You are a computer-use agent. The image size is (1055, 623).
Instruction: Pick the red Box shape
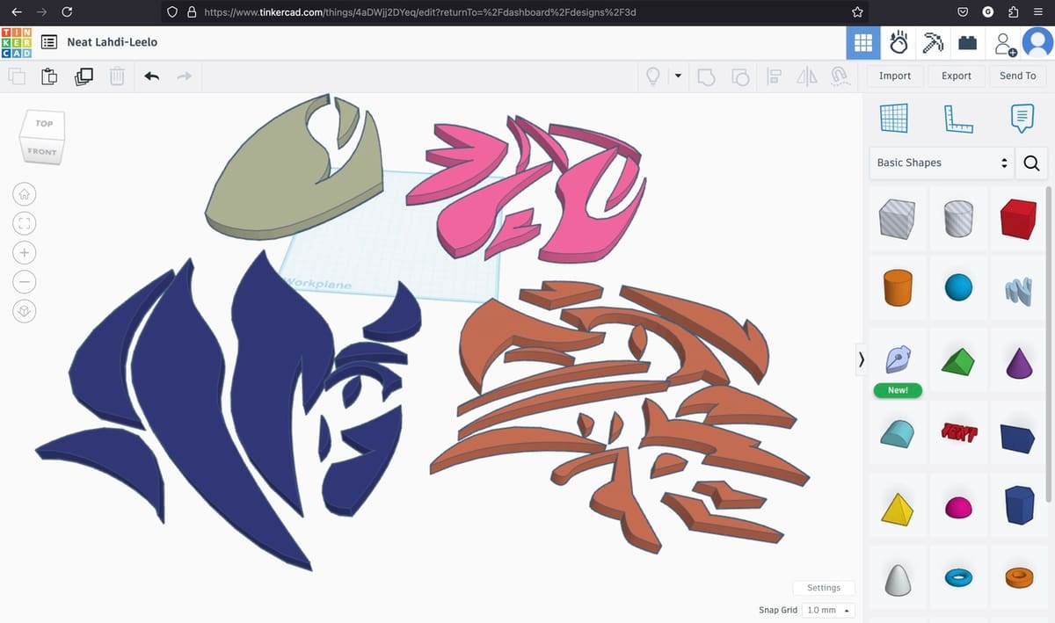pyautogui.click(x=1018, y=219)
